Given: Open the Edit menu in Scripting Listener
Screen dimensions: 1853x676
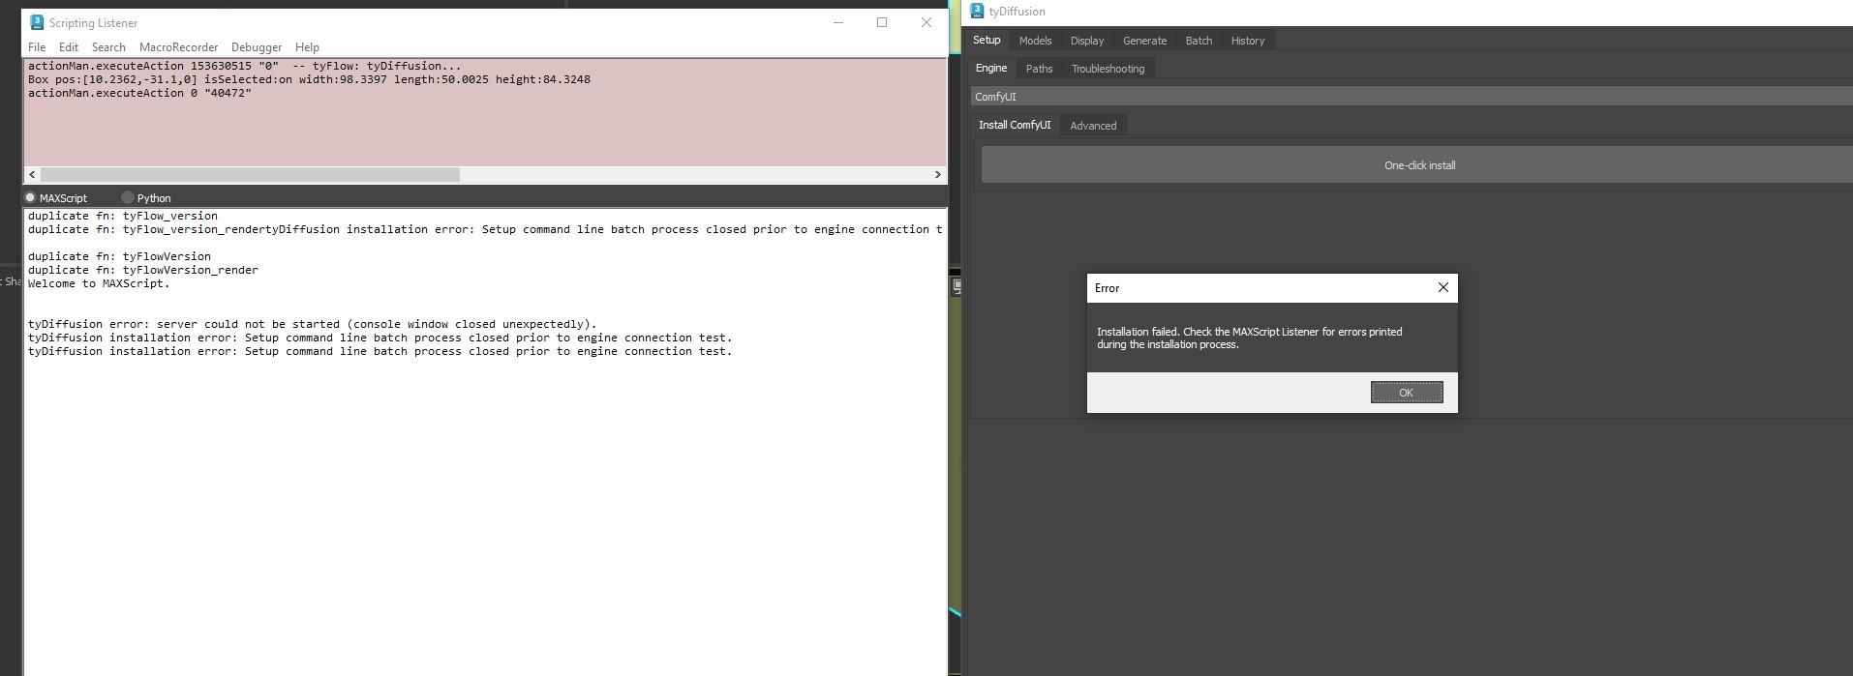Looking at the screenshot, I should [69, 47].
